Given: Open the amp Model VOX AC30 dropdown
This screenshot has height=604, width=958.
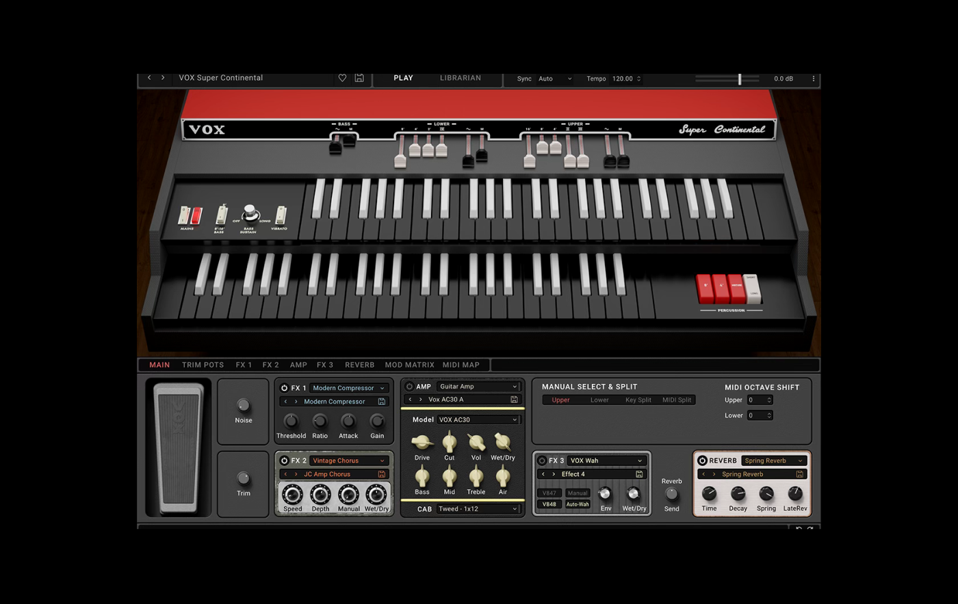Looking at the screenshot, I should point(478,420).
